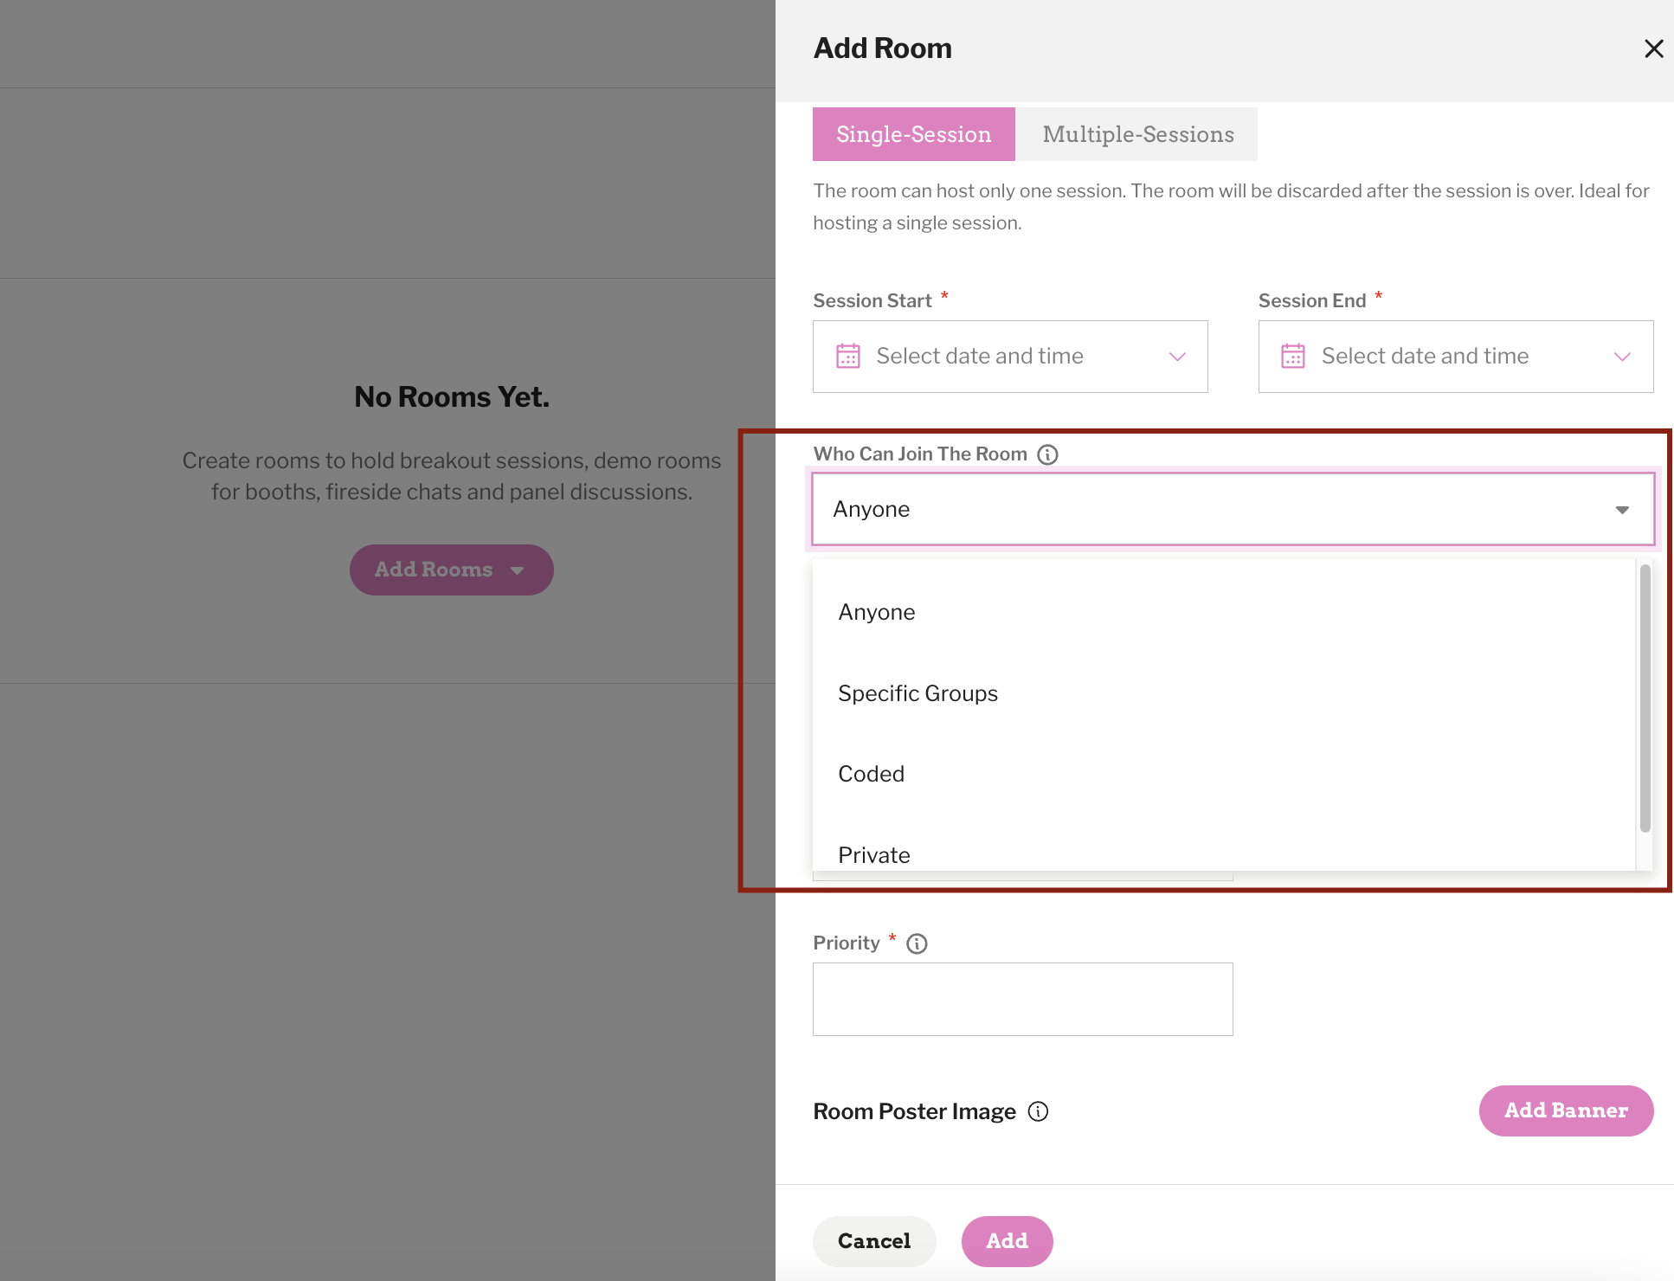Click the Who Can Join The Room combo box
1674x1281 pixels.
[1233, 509]
